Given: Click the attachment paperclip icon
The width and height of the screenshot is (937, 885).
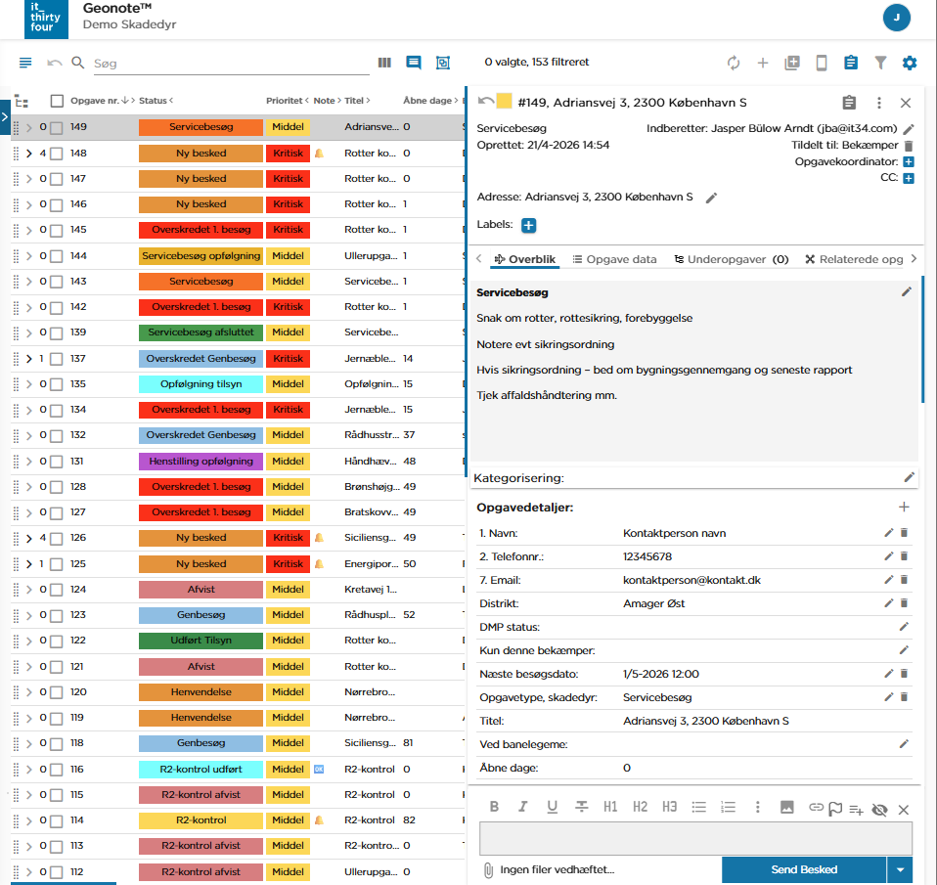Looking at the screenshot, I should tap(487, 869).
